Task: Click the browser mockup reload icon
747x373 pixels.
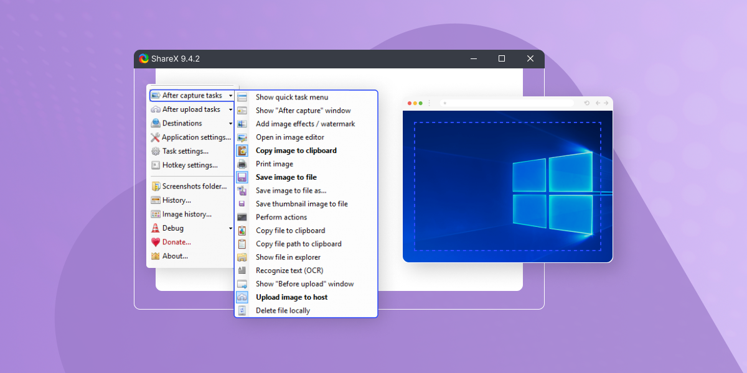Action: (x=587, y=103)
